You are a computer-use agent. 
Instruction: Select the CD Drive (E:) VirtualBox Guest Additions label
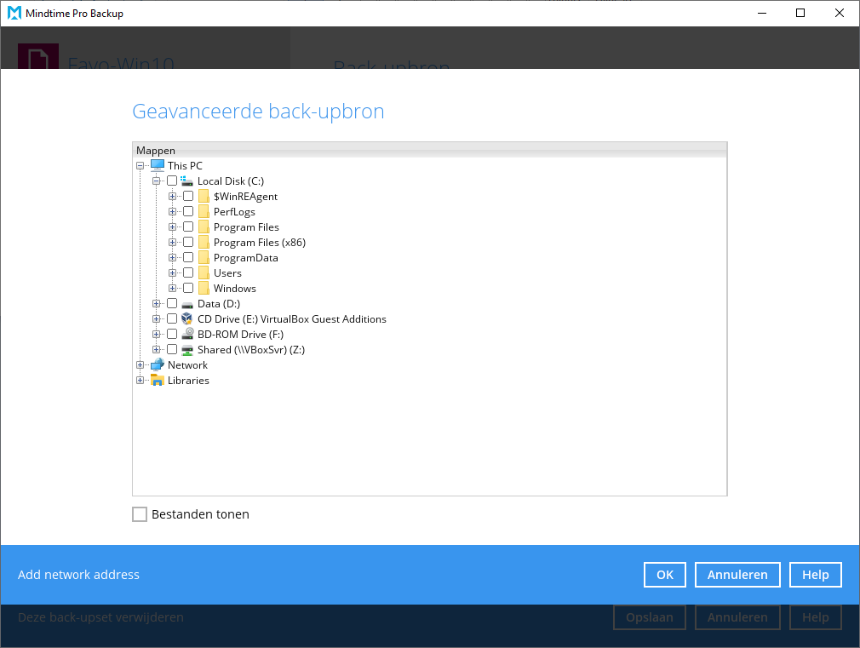292,319
